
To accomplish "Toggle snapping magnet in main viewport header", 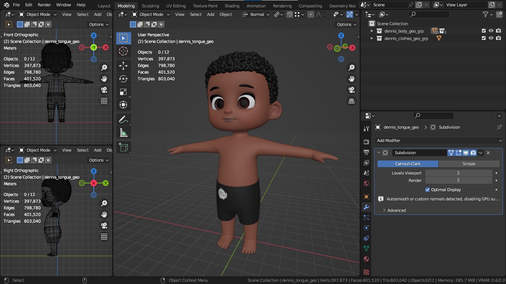I will [290, 14].
